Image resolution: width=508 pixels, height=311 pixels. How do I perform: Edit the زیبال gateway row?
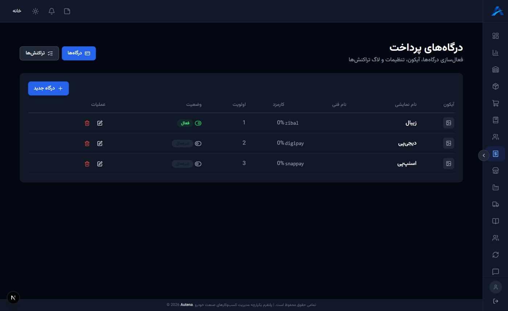tap(100, 123)
